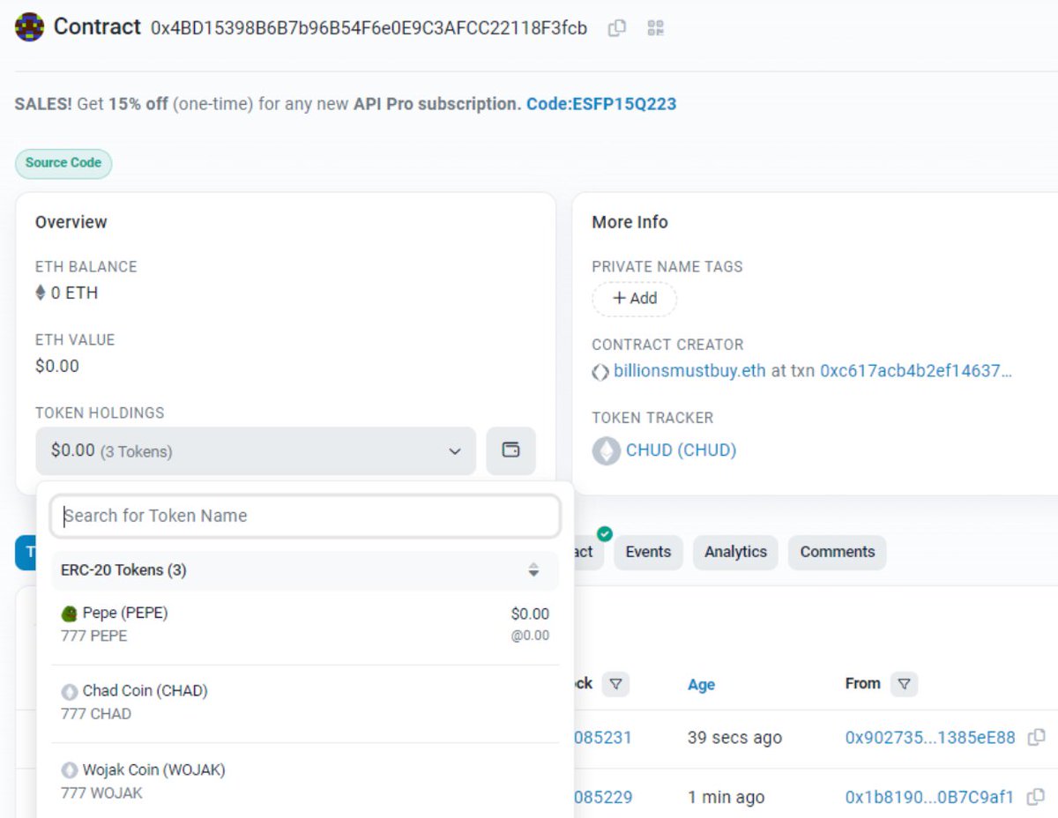This screenshot has width=1058, height=818.
Task: Click the contract blockie avatar icon
Action: [x=30, y=27]
